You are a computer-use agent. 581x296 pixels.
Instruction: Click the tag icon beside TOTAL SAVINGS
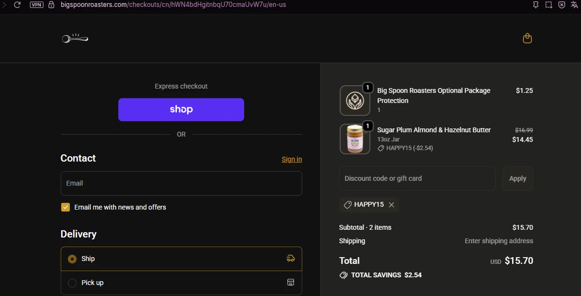click(x=343, y=275)
